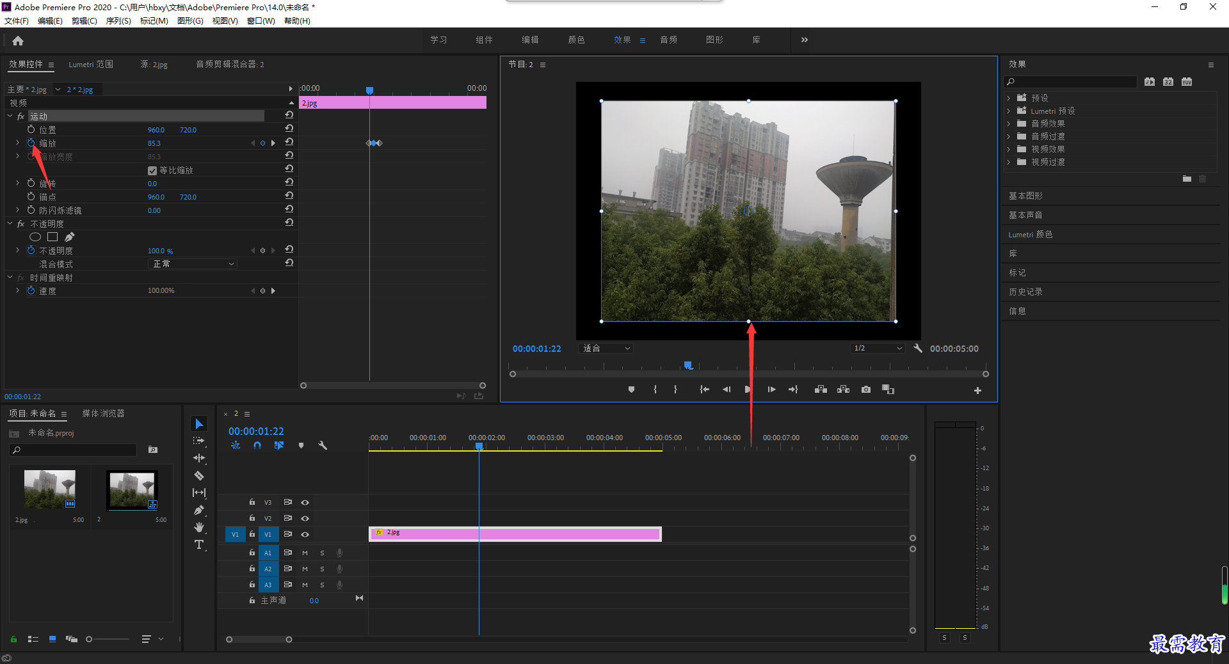Screen dimensions: 1229x664
Task: Click the Home icon
Action: pyautogui.click(x=18, y=40)
